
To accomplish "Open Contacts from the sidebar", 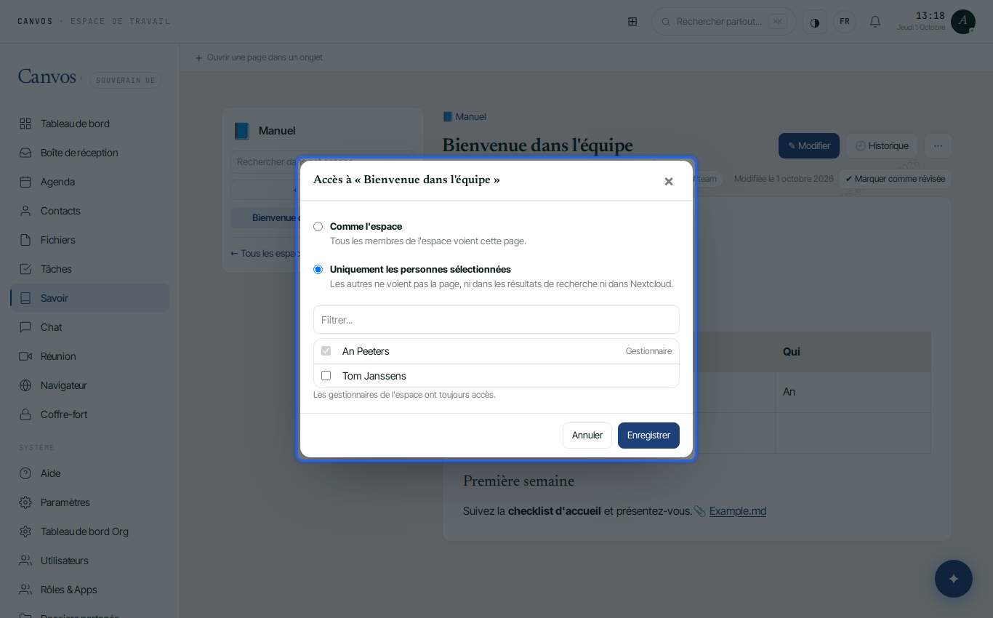I will pos(89,211).
